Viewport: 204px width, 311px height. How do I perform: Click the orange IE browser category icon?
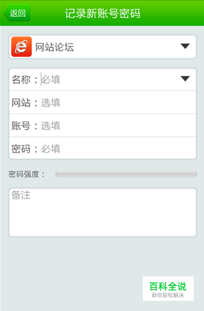[x=22, y=47]
